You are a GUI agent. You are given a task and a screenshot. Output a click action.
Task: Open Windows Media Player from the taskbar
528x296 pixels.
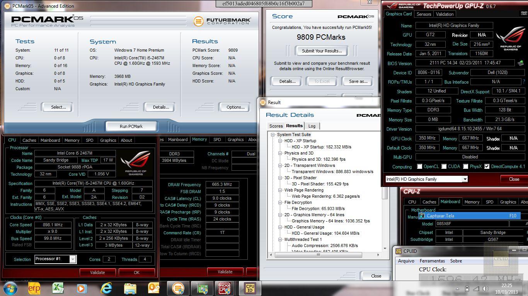click(82, 288)
